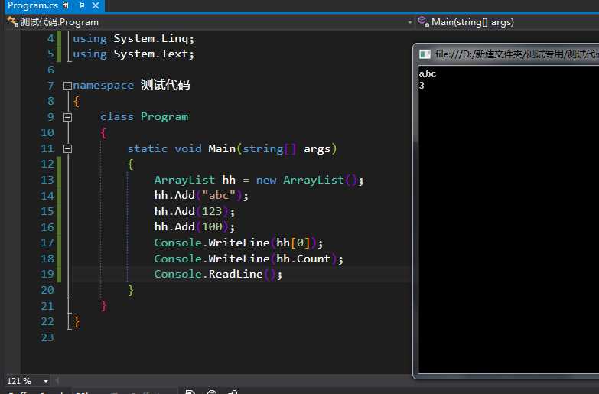Click the console window icon in title bar
Image resolution: width=599 pixels, height=394 pixels.
425,54
